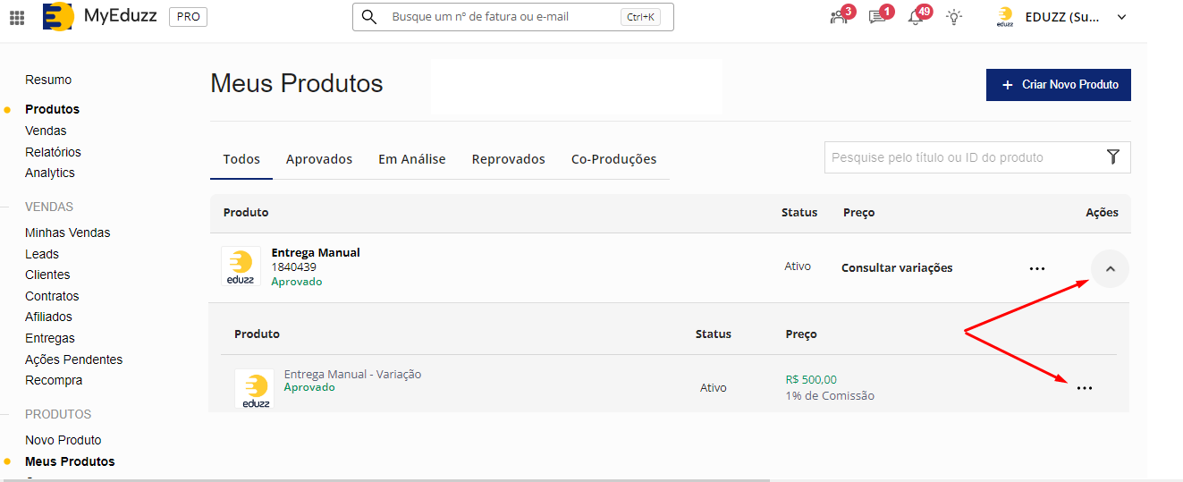1183x482 pixels.
Task: Open the apps grid launcher icon
Action: pos(17,17)
